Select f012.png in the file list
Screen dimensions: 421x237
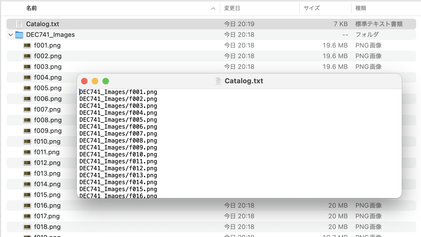[x=47, y=163]
